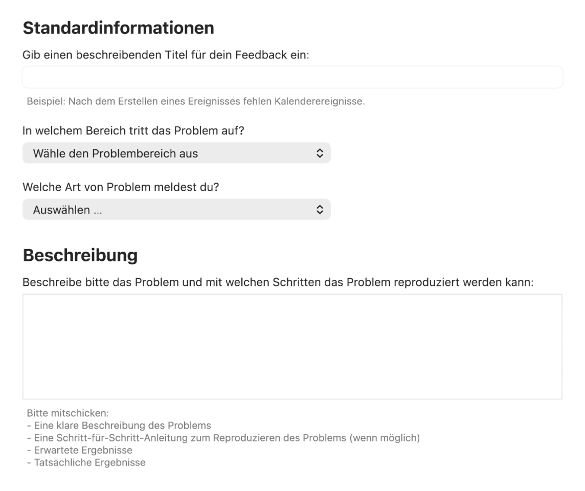Click the '(wenn möglich)' text in the hints

(x=385, y=438)
